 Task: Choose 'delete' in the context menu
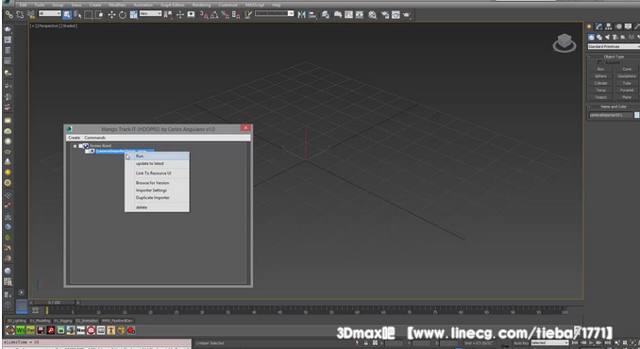click(157, 208)
